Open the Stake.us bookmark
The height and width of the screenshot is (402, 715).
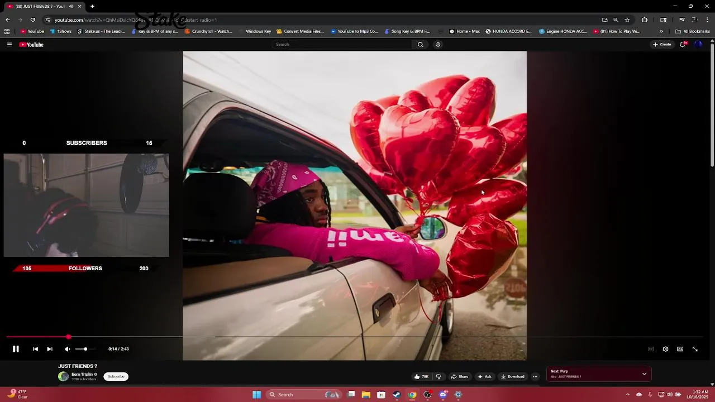tap(101, 31)
